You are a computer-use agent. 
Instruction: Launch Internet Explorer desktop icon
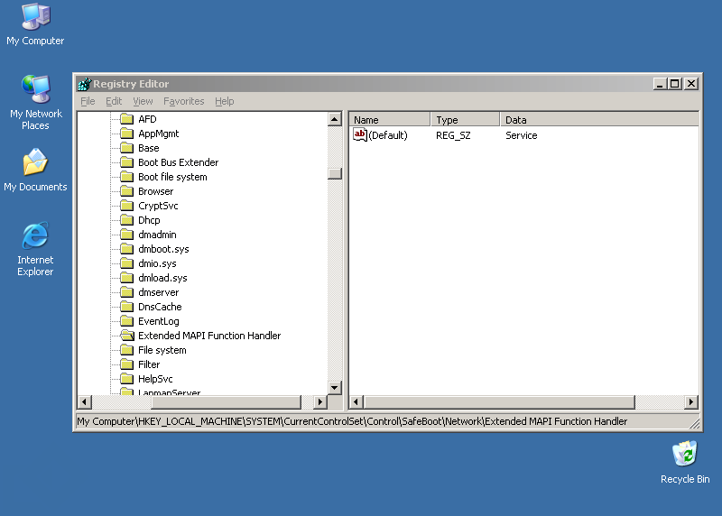(x=35, y=249)
